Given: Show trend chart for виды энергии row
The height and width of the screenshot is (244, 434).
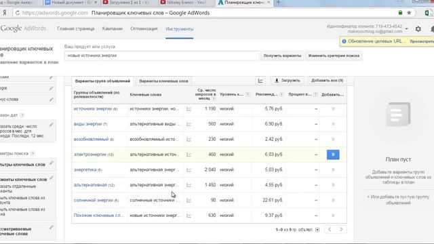Looking at the screenshot, I should 189,124.
